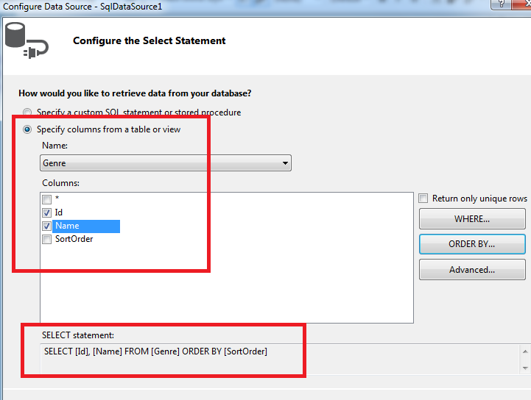
Task: Uncheck the highlighted Name column checkbox
Action: [47, 226]
